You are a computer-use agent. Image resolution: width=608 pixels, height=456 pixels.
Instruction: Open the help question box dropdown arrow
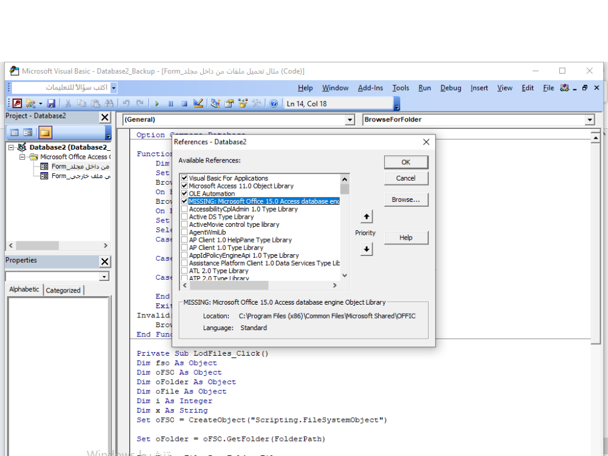pos(114,88)
